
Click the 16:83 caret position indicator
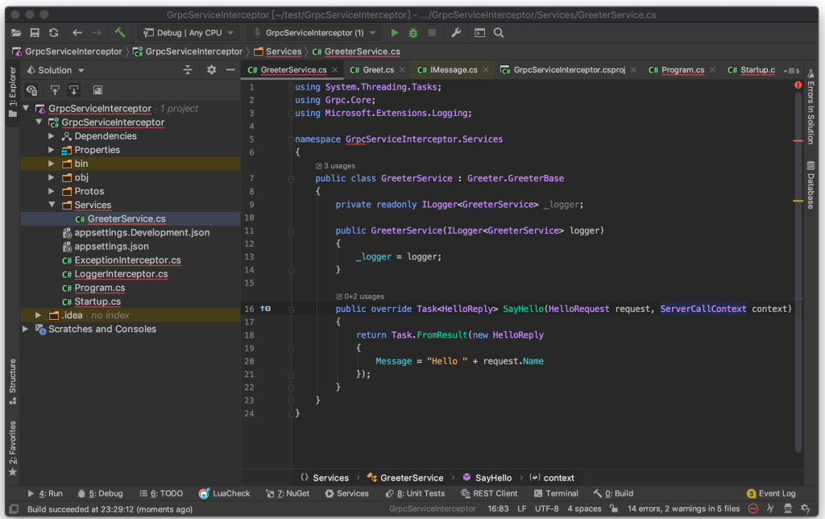pyautogui.click(x=498, y=509)
